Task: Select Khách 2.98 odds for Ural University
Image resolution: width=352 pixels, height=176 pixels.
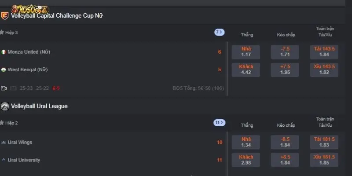Action: [246, 160]
